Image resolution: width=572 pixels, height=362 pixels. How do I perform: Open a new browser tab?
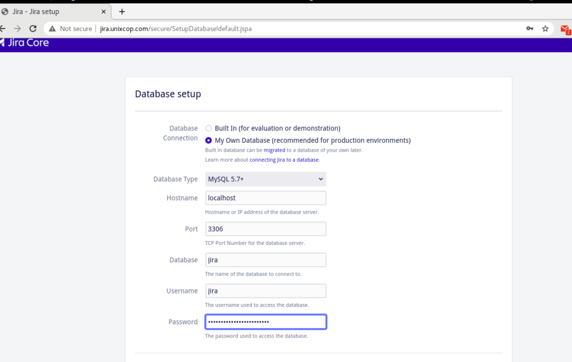click(x=122, y=12)
